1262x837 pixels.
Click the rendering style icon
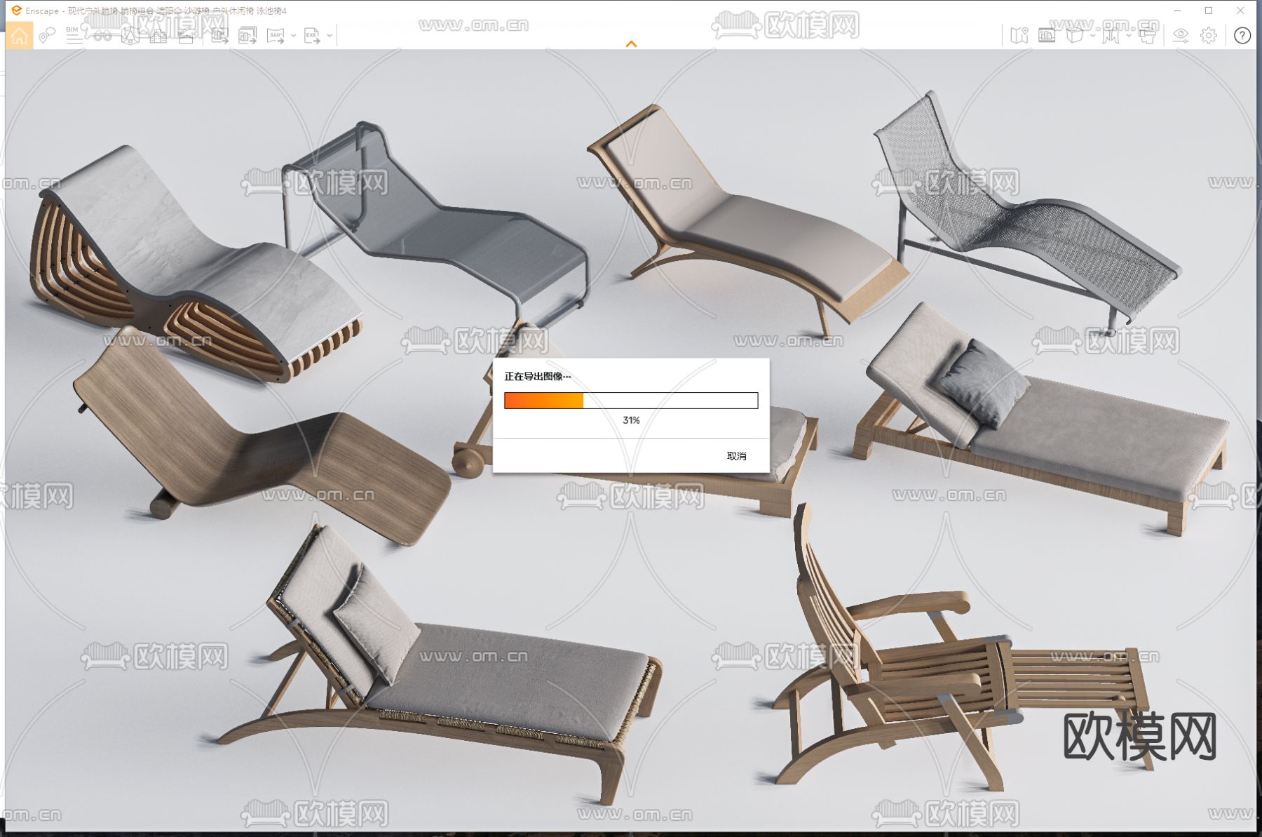point(1111,36)
